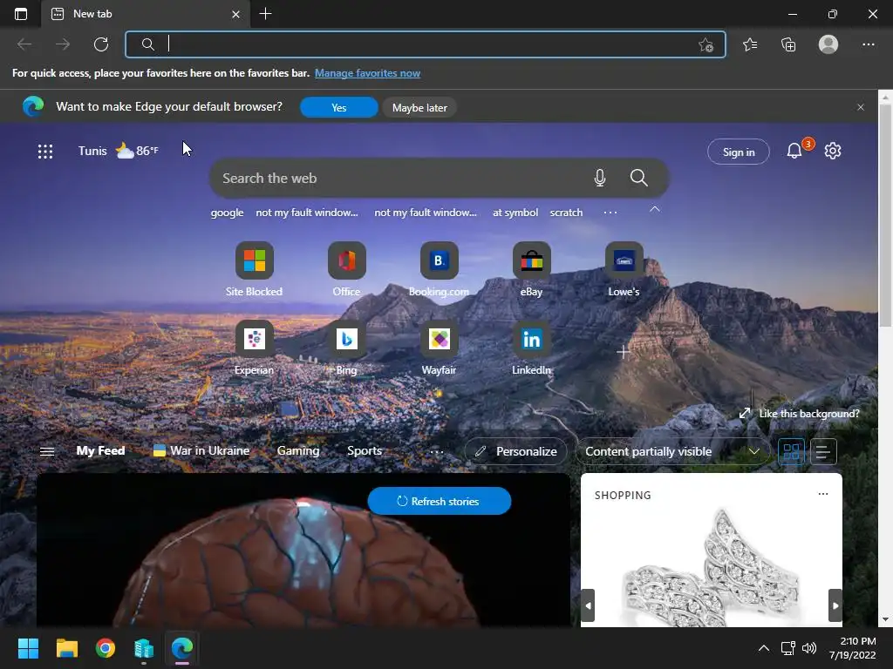The image size is (893, 669).
Task: Click the Refresh page button
Action: [101, 44]
